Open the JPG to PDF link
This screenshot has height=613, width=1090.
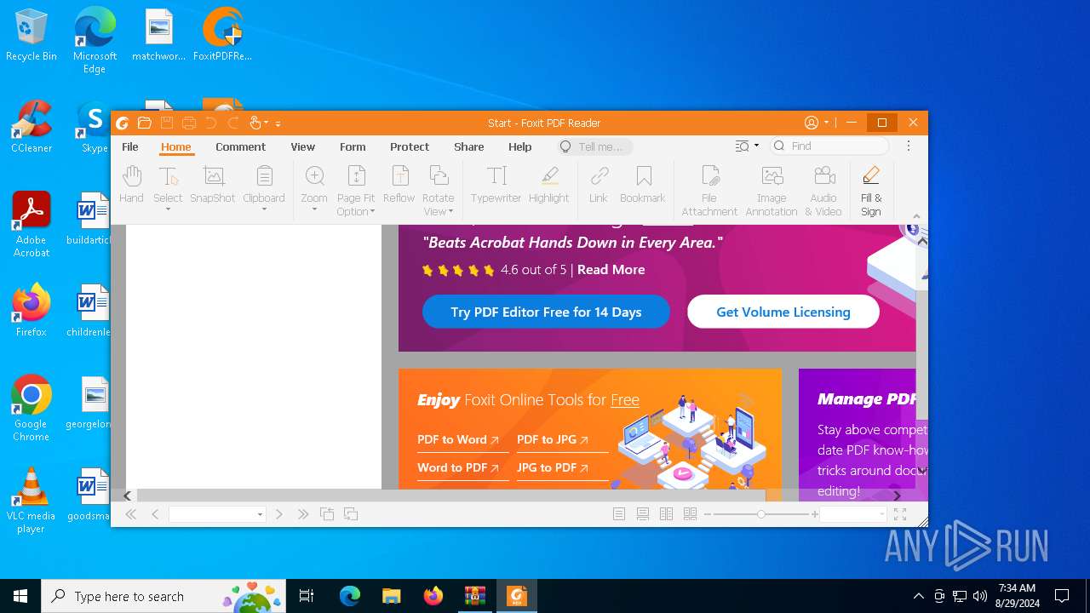pos(553,467)
